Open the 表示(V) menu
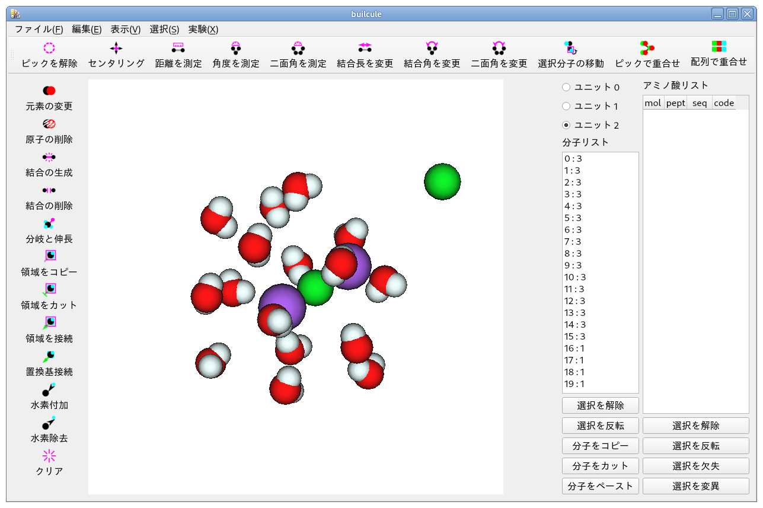Viewport: 763px width, 508px height. (x=125, y=29)
